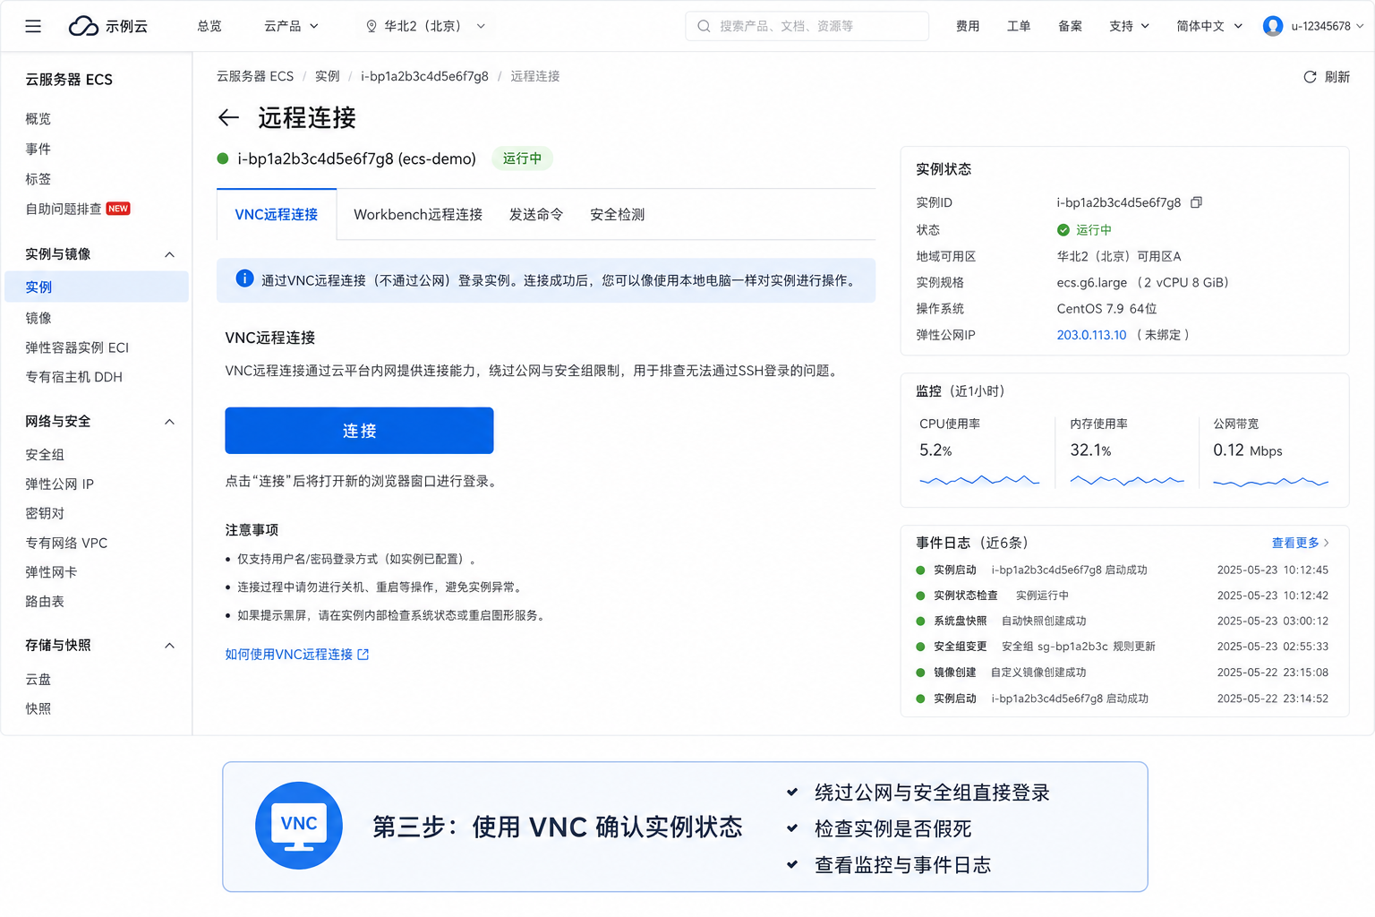Open 安全组 in the sidebar
1375x917 pixels.
pyautogui.click(x=45, y=455)
